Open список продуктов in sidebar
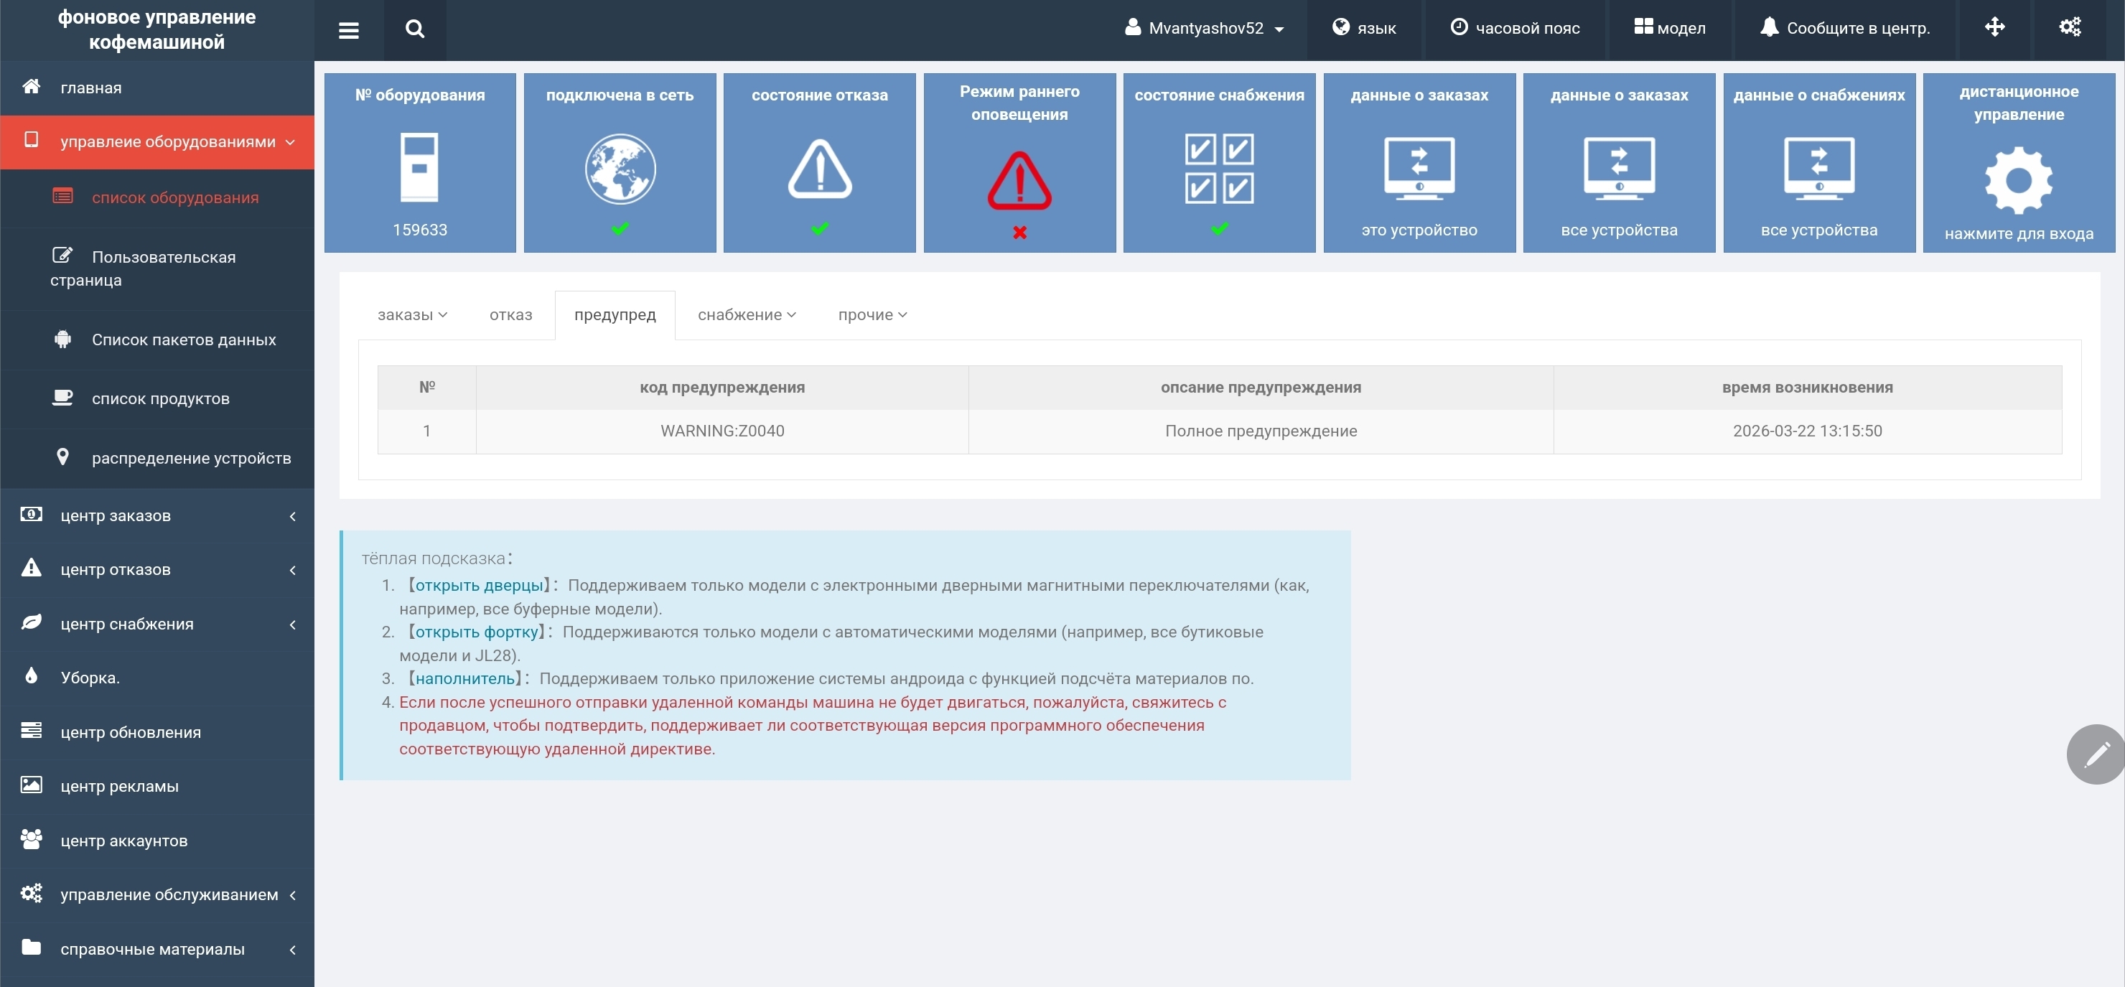Image resolution: width=2125 pixels, height=987 pixels. pyautogui.click(x=160, y=399)
